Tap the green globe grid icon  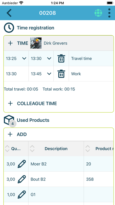point(98,13)
